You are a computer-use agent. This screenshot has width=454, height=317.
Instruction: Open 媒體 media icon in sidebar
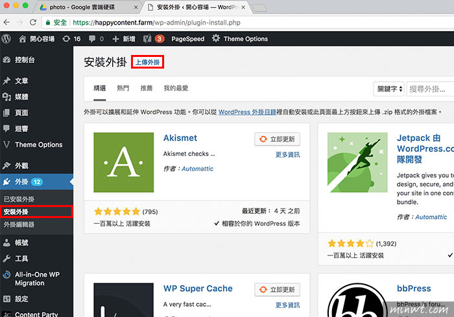tap(6, 96)
